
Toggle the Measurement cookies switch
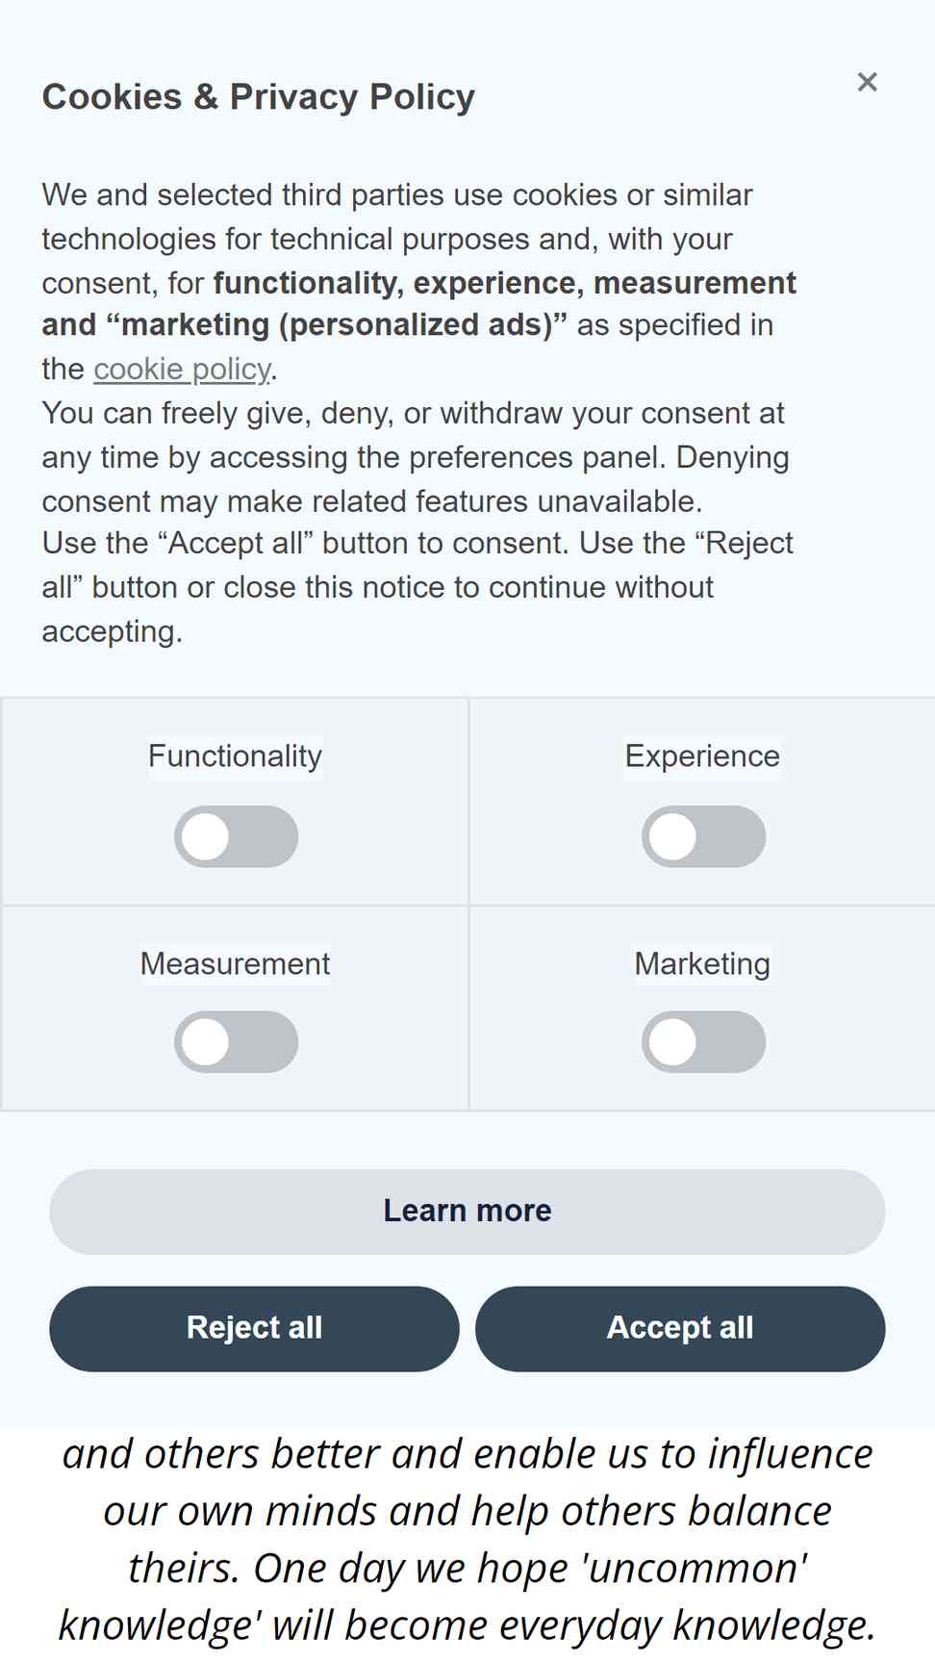tap(236, 1042)
